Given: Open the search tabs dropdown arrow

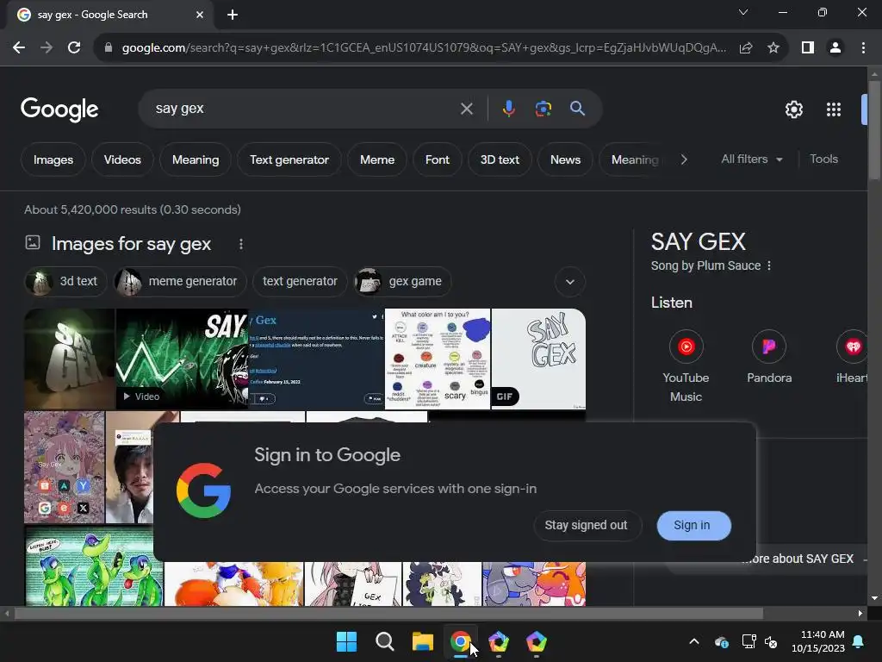Looking at the screenshot, I should coord(743,12).
